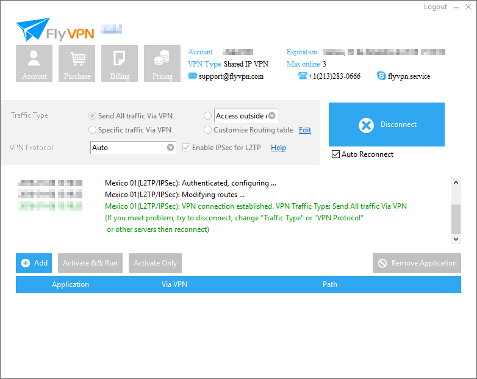This screenshot has width=477, height=379.
Task: Click Logout at the top right
Action: [436, 7]
